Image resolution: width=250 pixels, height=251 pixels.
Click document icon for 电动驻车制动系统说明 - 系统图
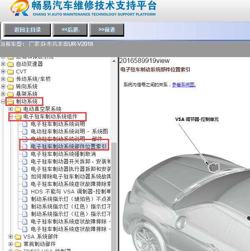tap(25, 132)
